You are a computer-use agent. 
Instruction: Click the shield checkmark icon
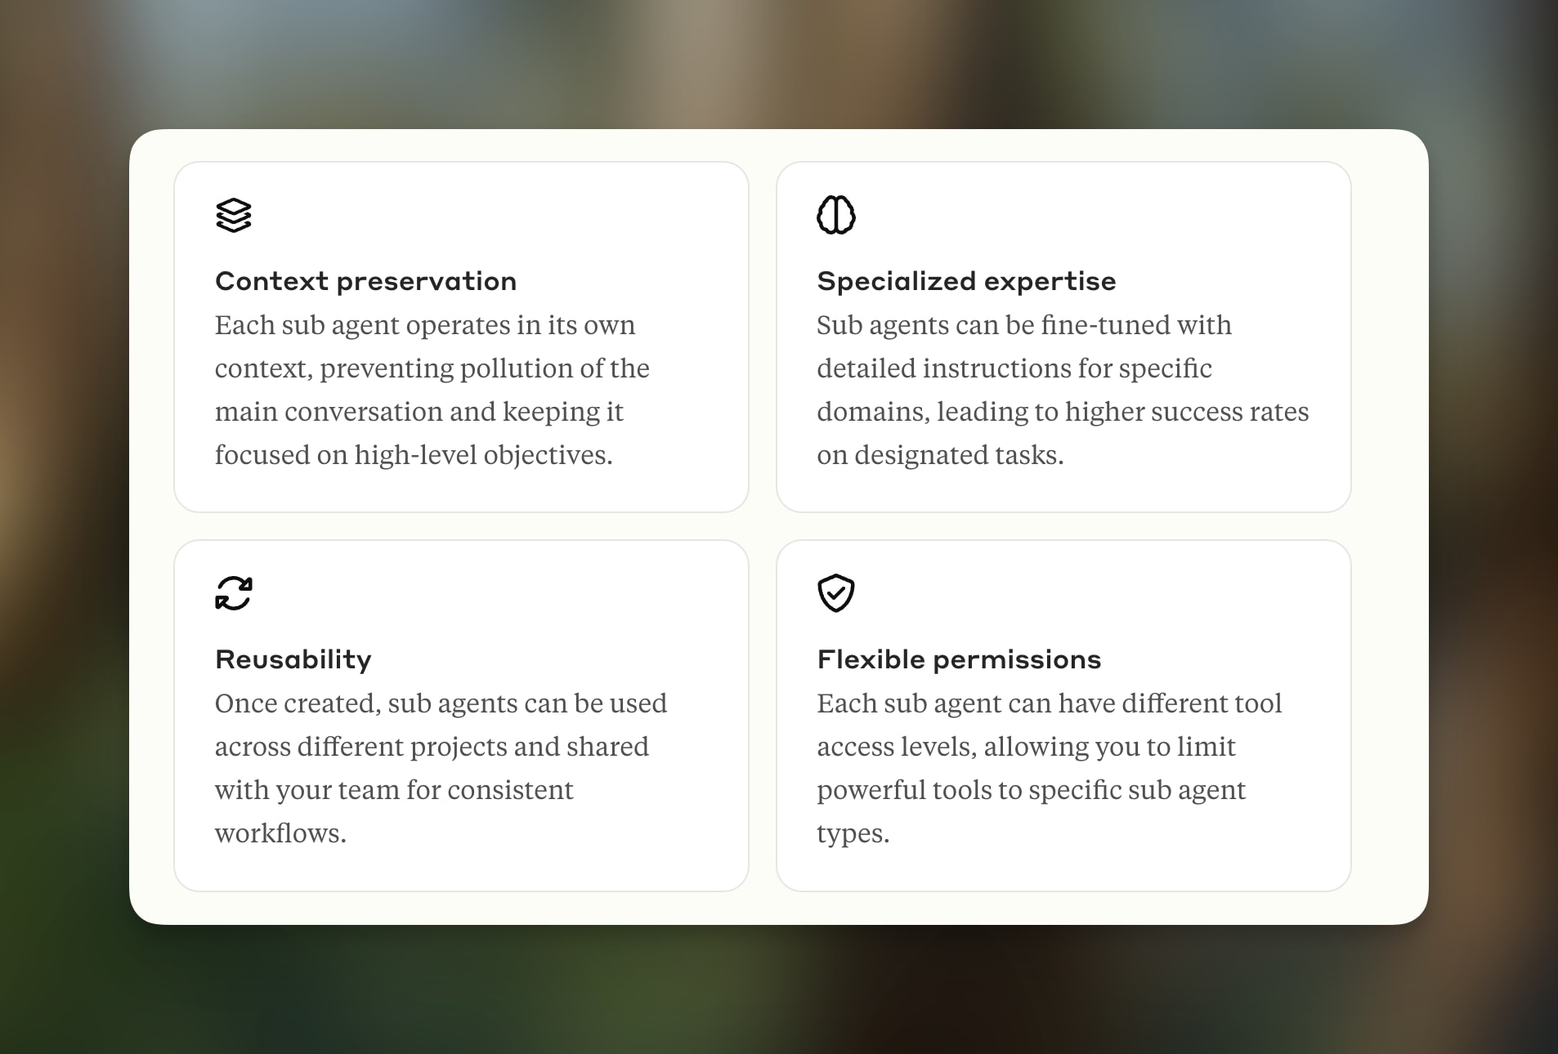835,593
